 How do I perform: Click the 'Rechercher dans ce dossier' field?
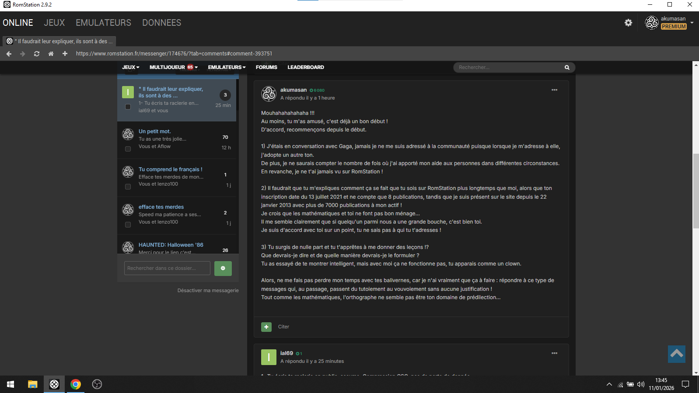pyautogui.click(x=167, y=268)
